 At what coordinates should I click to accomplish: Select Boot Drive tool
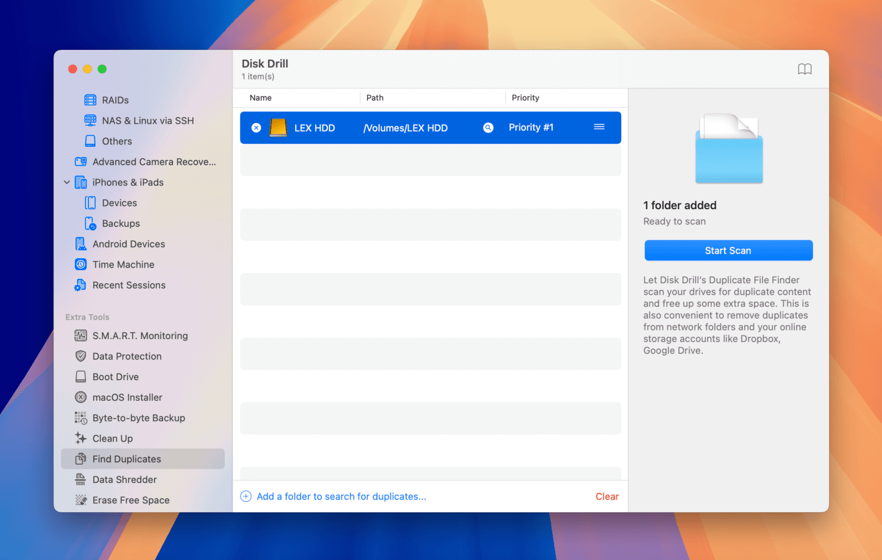coord(116,377)
